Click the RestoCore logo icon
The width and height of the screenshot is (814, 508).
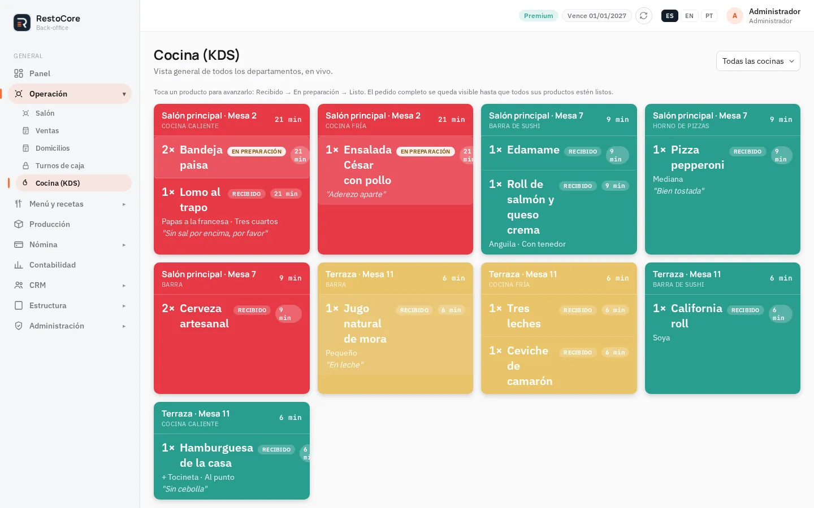(x=22, y=23)
